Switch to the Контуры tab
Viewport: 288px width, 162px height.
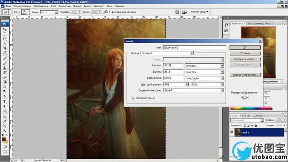tap(258, 116)
